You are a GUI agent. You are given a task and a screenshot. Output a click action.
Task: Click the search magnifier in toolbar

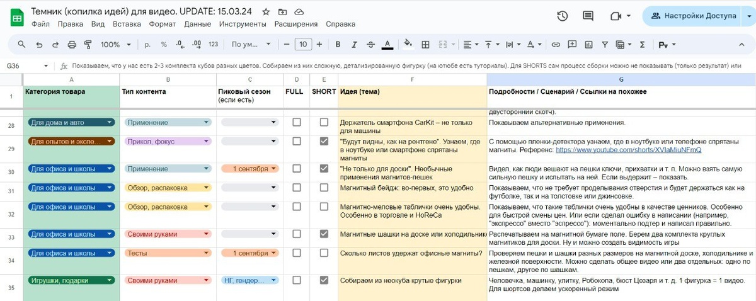click(21, 45)
